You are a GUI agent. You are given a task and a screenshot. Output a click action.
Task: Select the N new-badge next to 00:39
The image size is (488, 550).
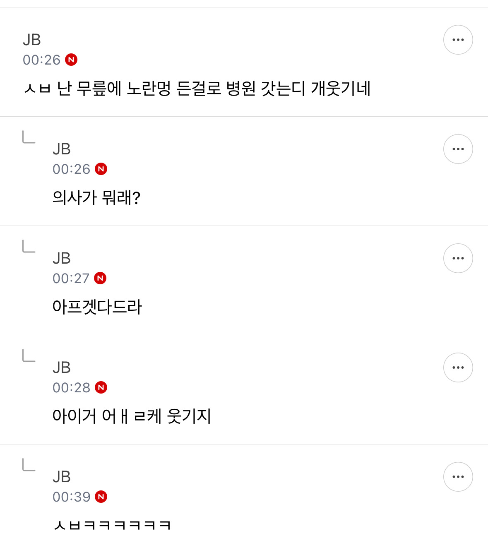pos(101,497)
